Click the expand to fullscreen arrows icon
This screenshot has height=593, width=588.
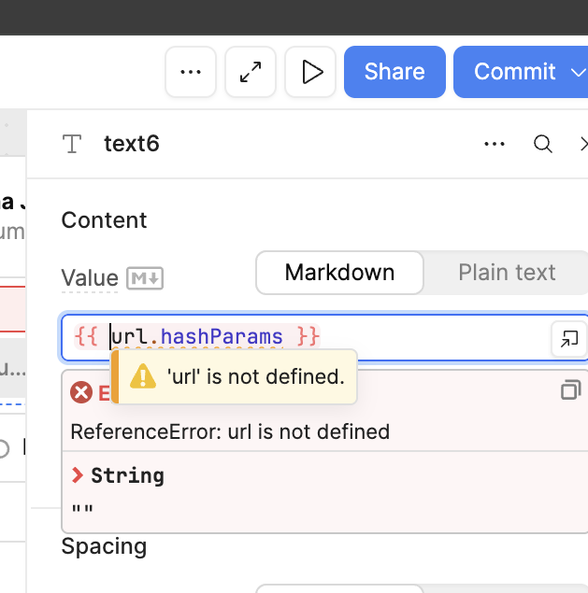(251, 72)
